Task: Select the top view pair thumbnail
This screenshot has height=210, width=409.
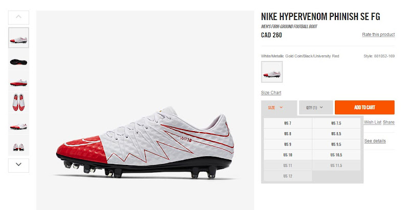Action: tap(18, 102)
